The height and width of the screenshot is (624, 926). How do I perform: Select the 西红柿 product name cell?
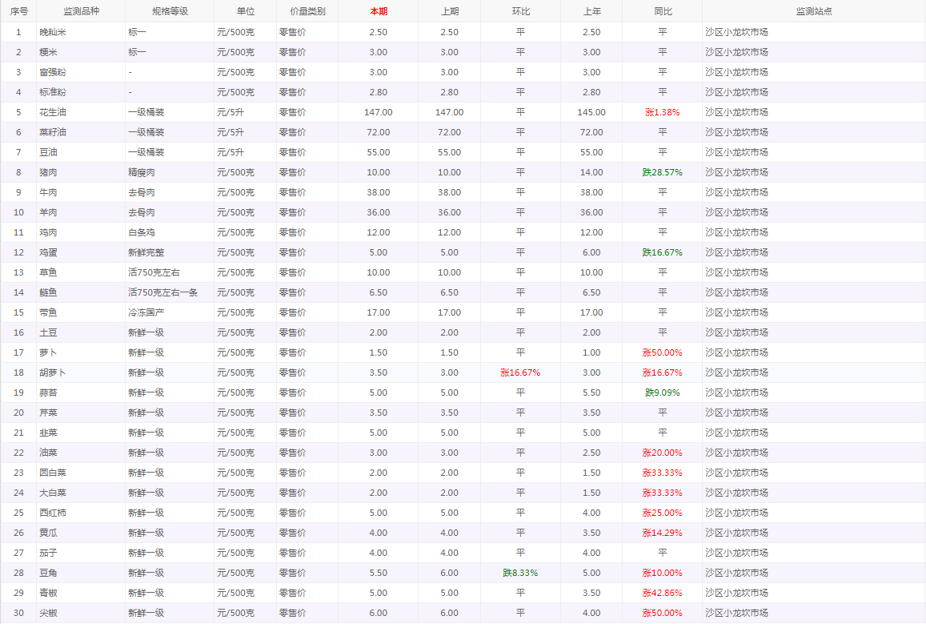click(53, 513)
